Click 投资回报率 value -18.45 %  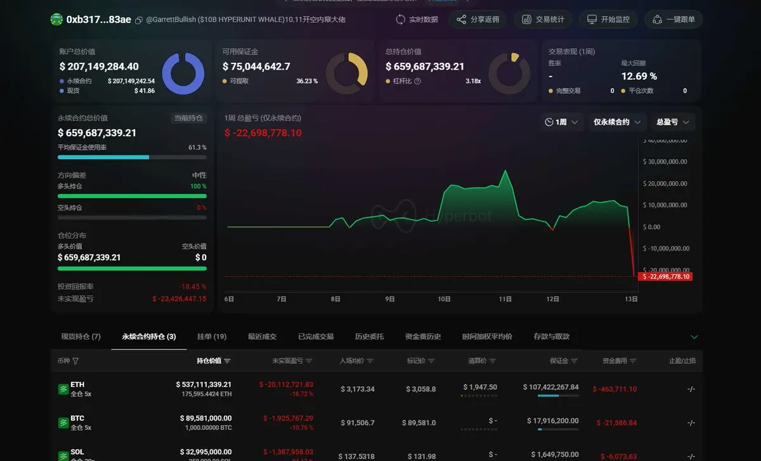tap(193, 287)
